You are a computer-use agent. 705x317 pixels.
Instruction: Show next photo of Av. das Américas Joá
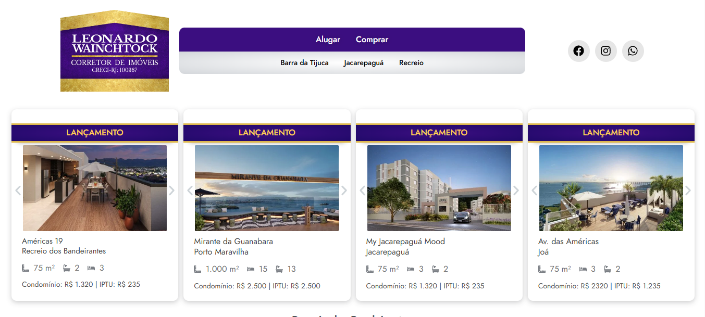click(x=688, y=191)
